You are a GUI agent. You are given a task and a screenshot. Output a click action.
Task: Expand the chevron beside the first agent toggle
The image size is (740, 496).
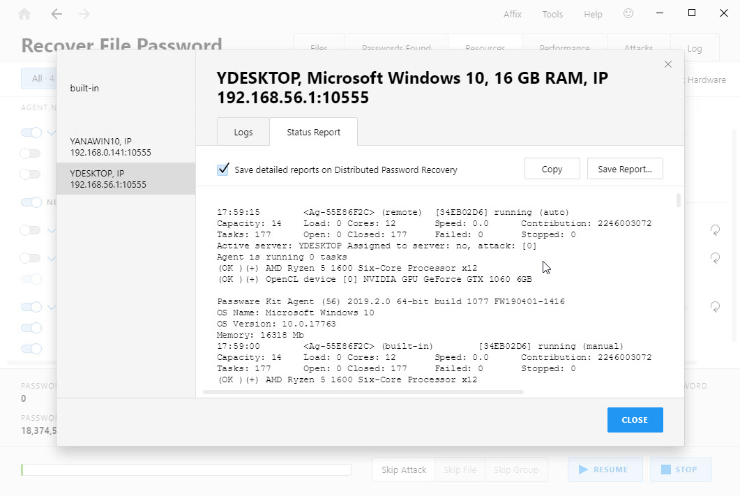tap(51, 133)
